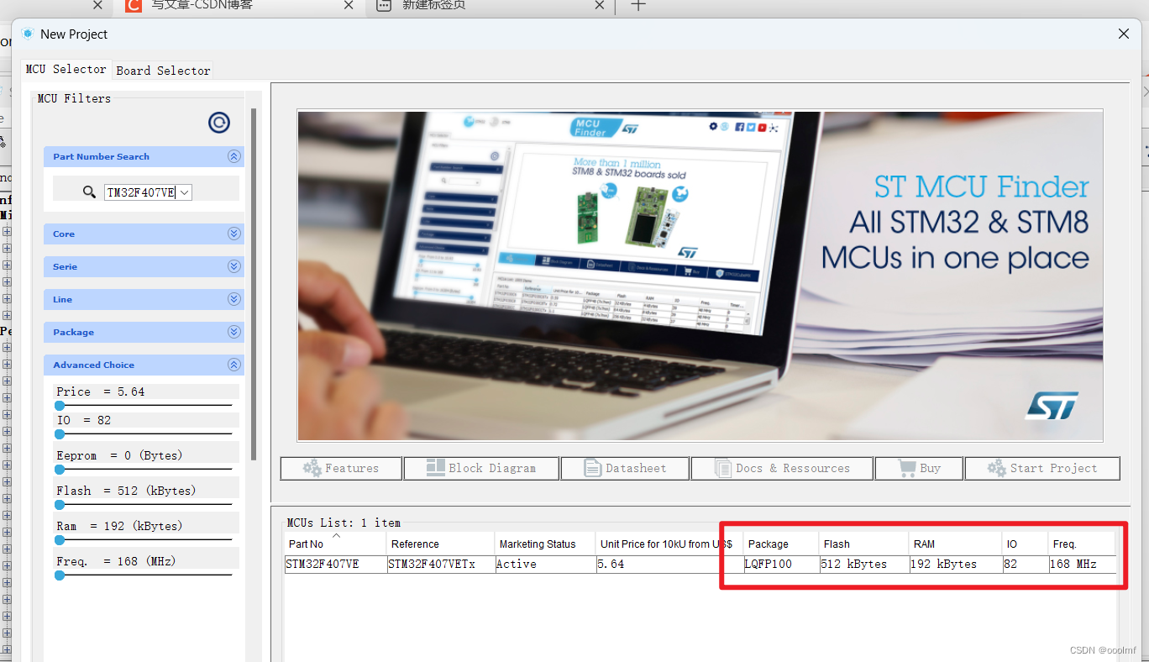Expand the Package filter section
The height and width of the screenshot is (662, 1149).
[x=234, y=332]
